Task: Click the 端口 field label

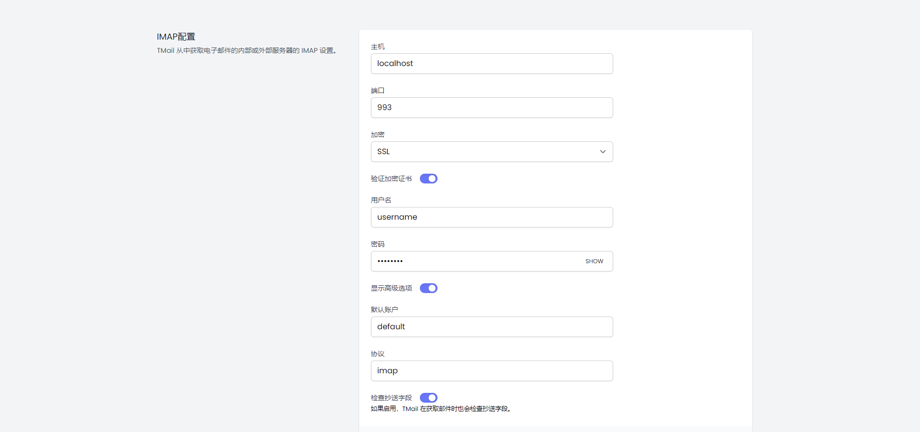Action: [x=378, y=91]
